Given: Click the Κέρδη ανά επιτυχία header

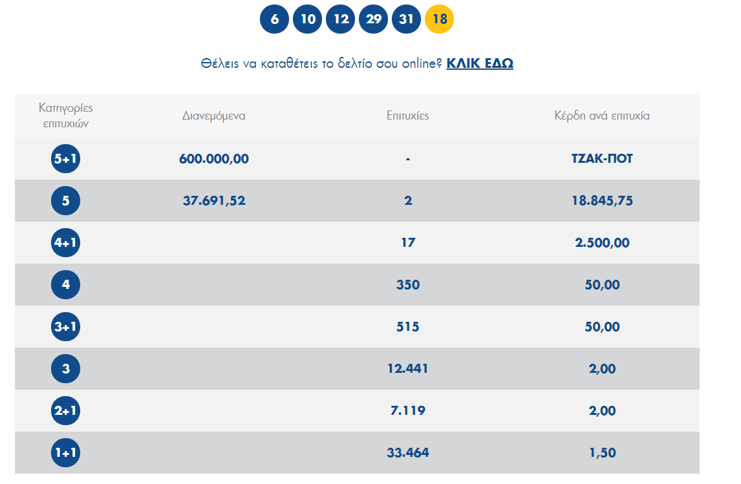Looking at the screenshot, I should click(x=602, y=116).
